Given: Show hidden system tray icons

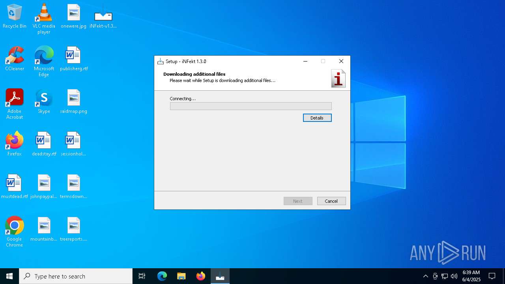Looking at the screenshot, I should [426, 276].
